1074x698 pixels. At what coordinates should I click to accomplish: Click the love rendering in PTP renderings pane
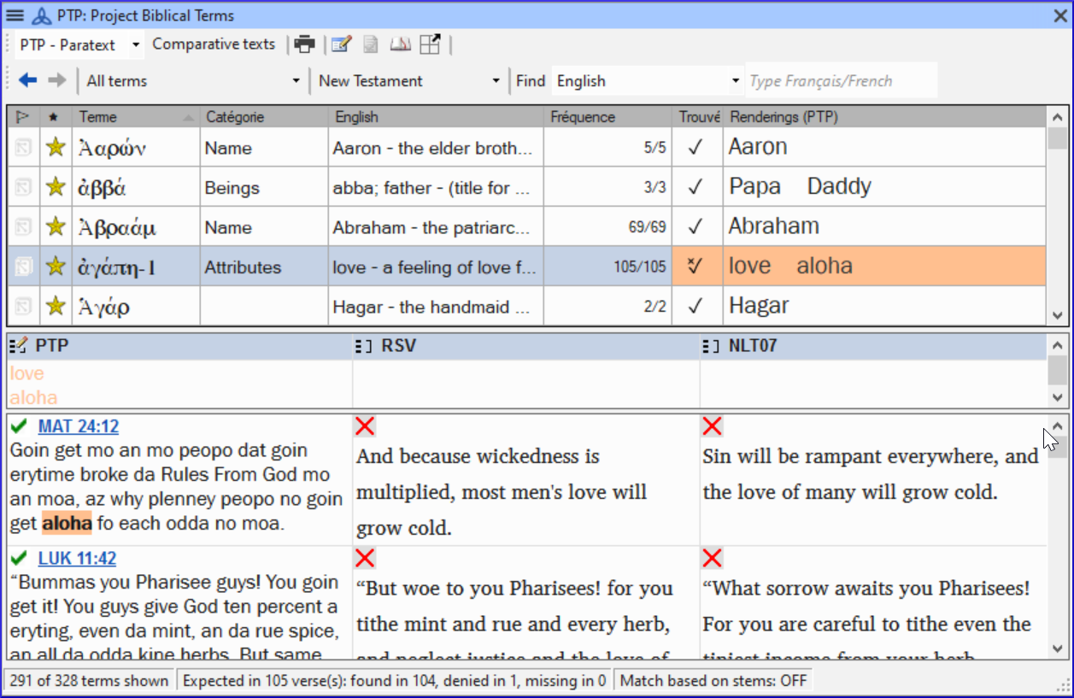[x=26, y=373]
